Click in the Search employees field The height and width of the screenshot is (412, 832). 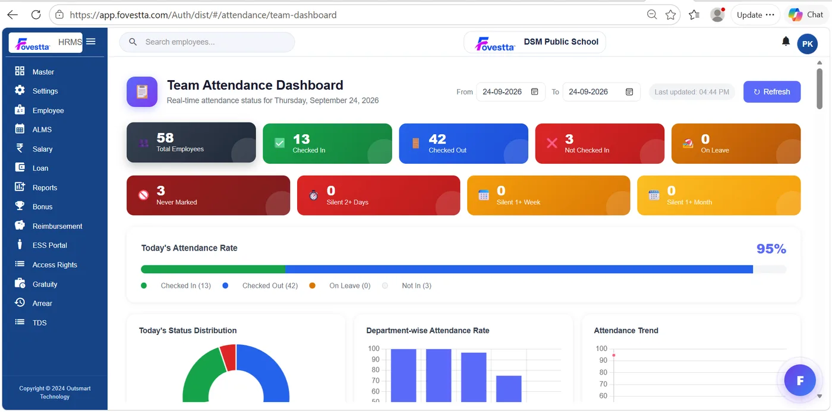(207, 42)
